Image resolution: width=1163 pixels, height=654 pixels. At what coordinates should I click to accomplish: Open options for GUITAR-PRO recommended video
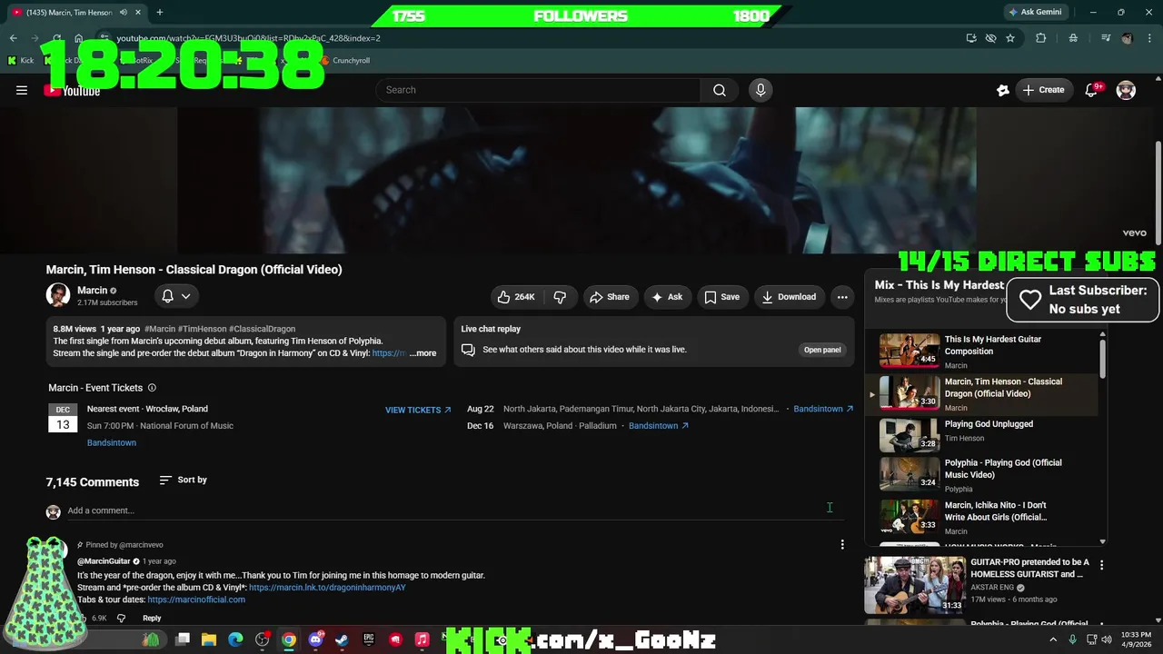(1101, 565)
